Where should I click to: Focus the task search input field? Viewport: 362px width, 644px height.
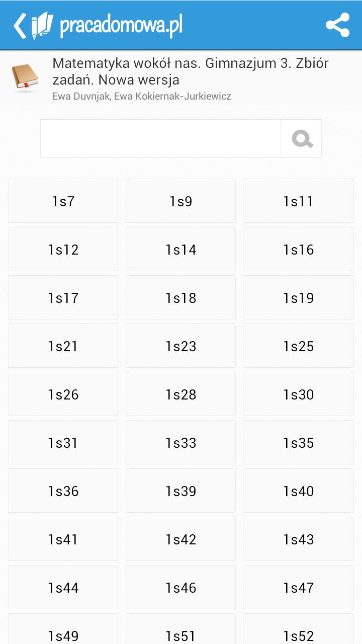coord(160,138)
